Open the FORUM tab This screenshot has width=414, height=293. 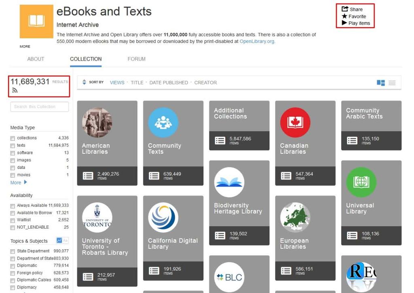click(x=137, y=59)
